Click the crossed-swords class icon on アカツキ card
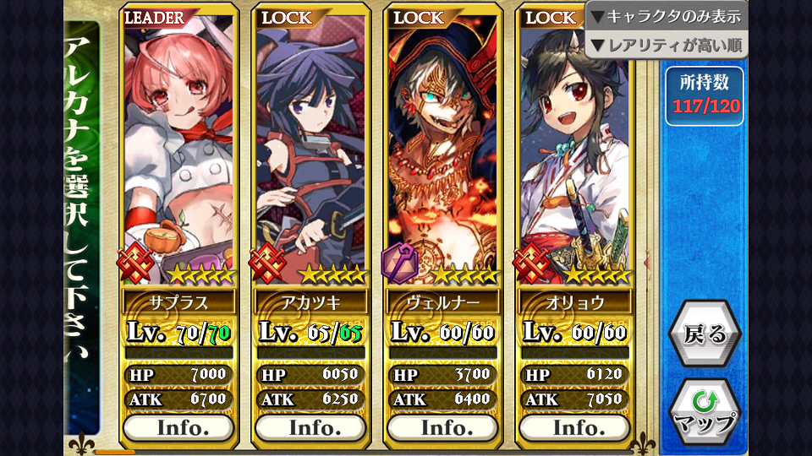This screenshot has width=812, height=456. point(267,263)
